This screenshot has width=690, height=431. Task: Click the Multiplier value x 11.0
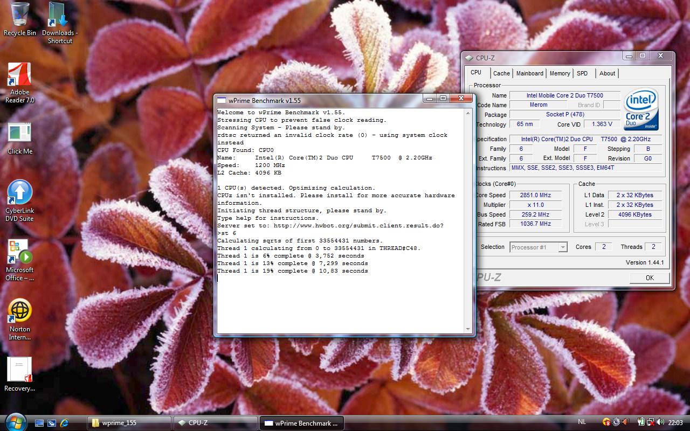535,205
